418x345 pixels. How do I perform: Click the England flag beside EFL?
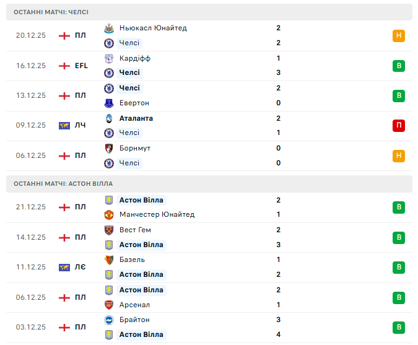[64, 66]
